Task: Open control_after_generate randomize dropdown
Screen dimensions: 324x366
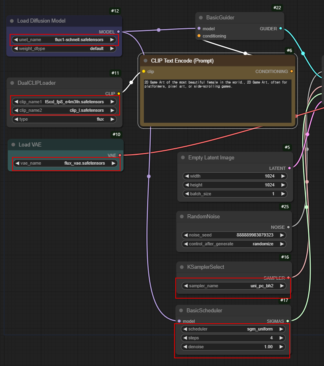Action: pos(234,244)
